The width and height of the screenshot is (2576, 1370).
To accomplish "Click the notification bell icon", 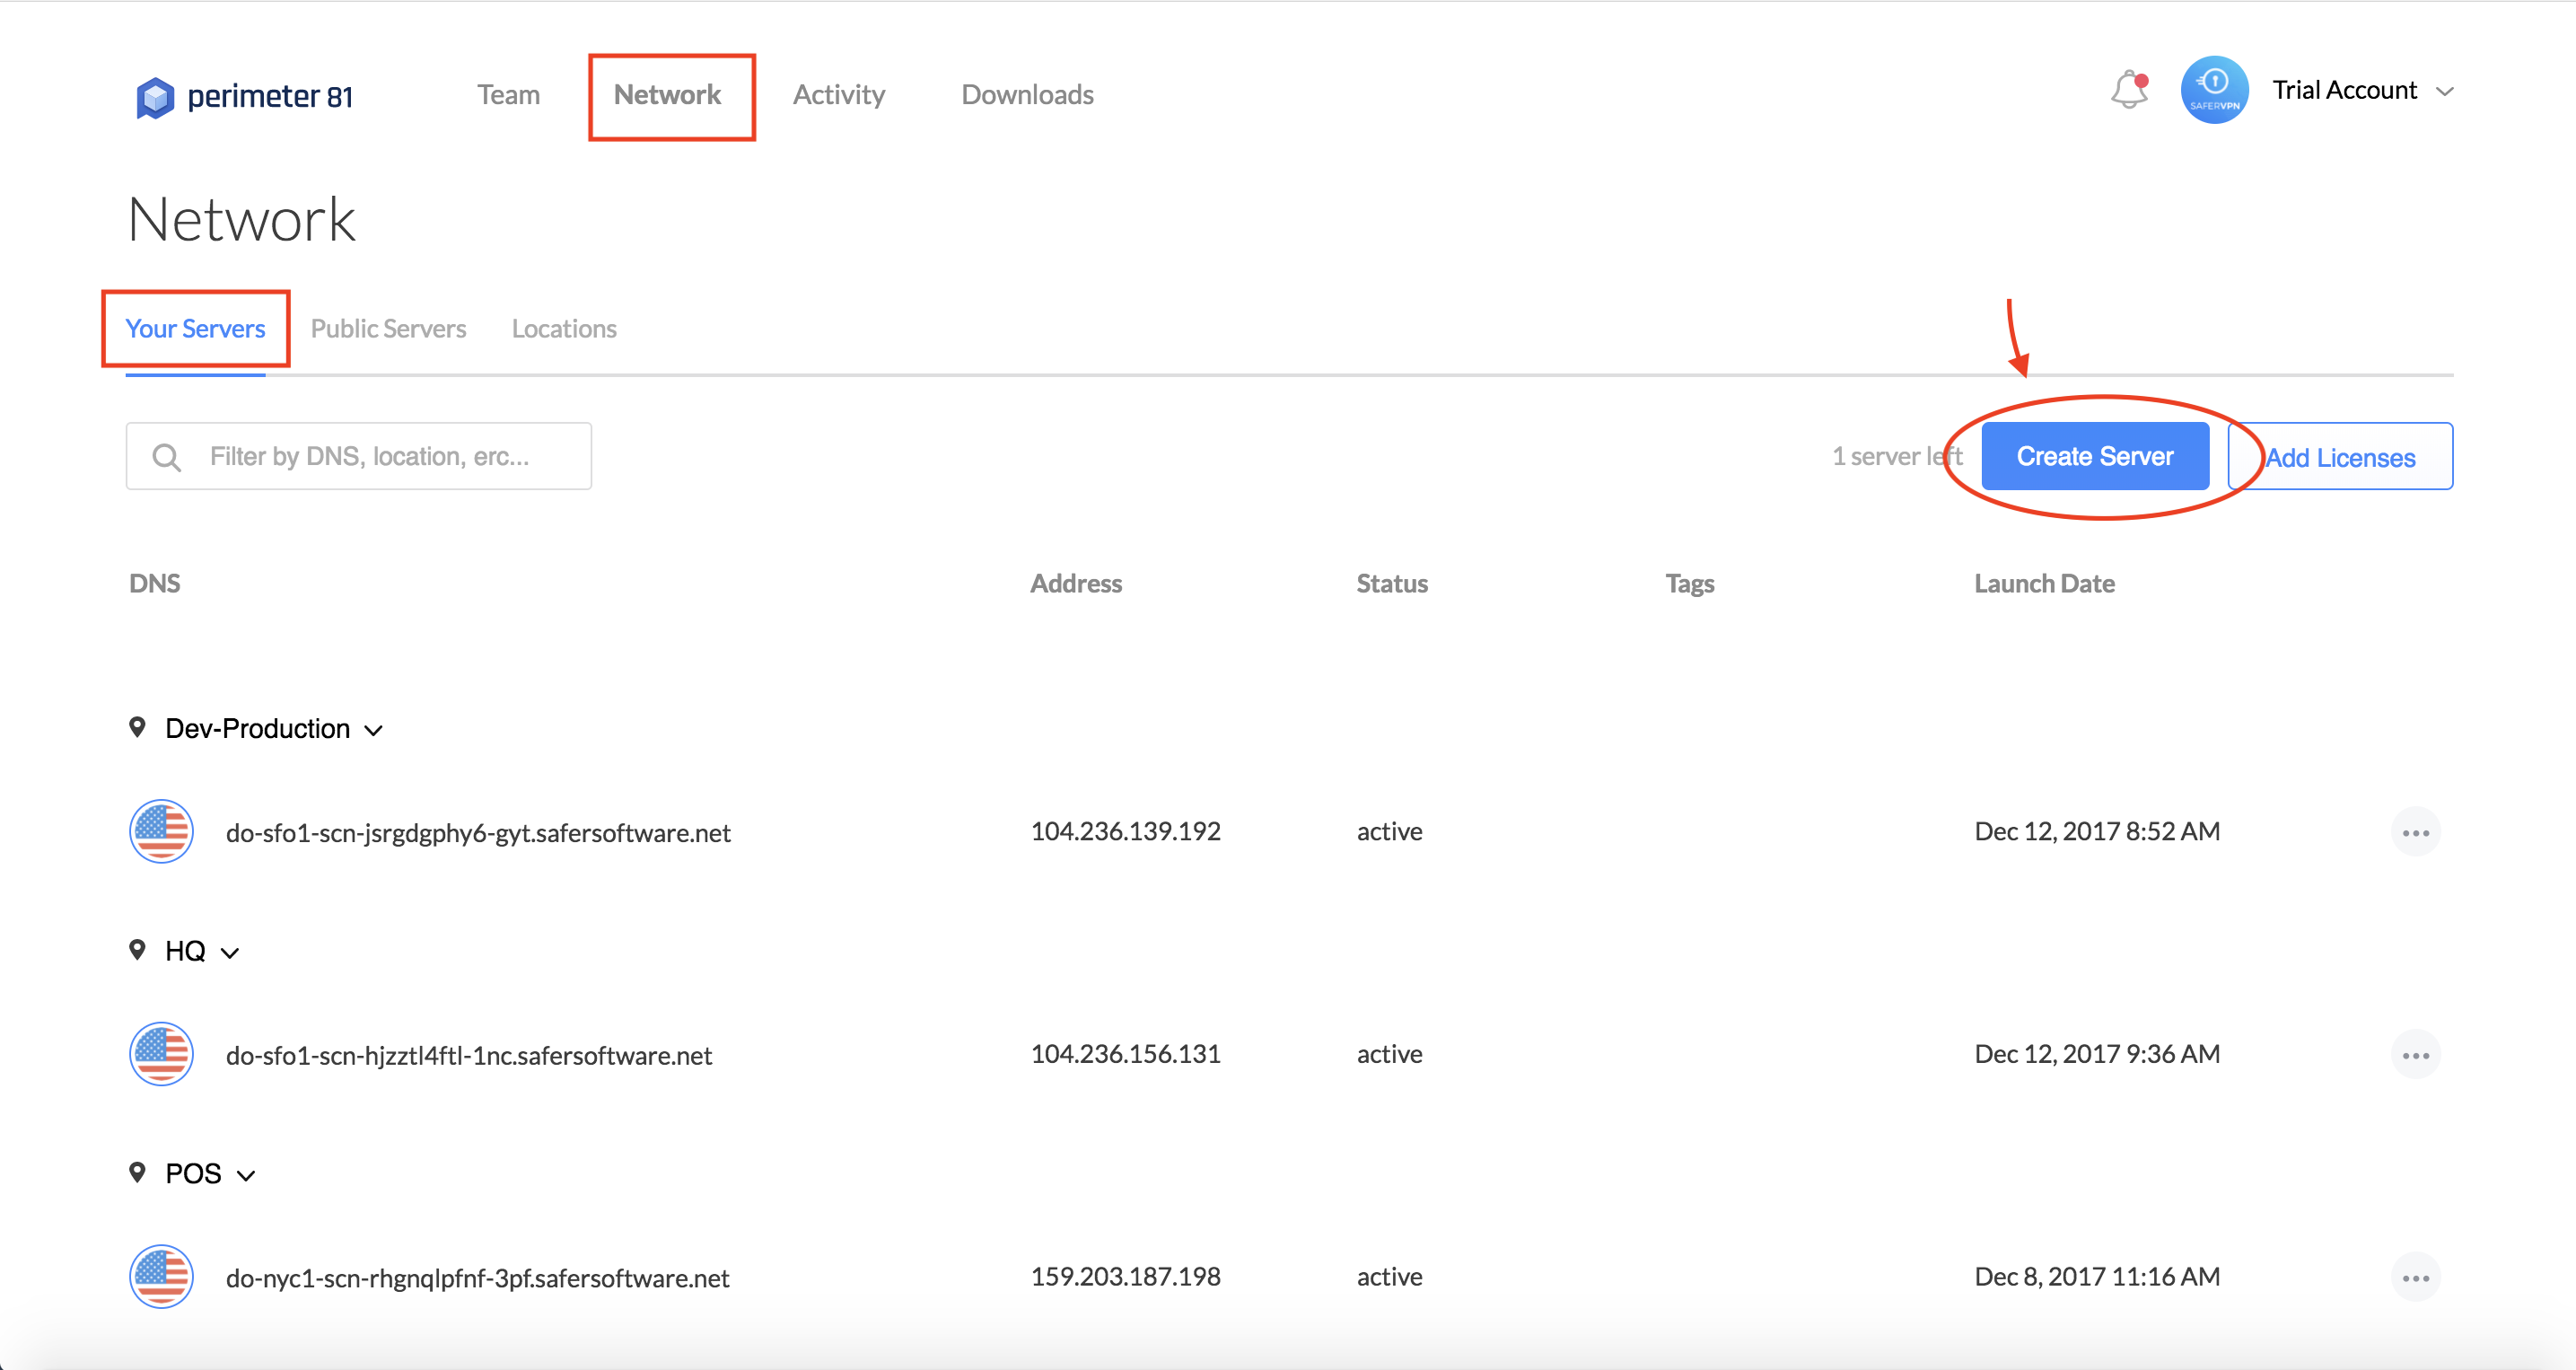I will [2128, 91].
